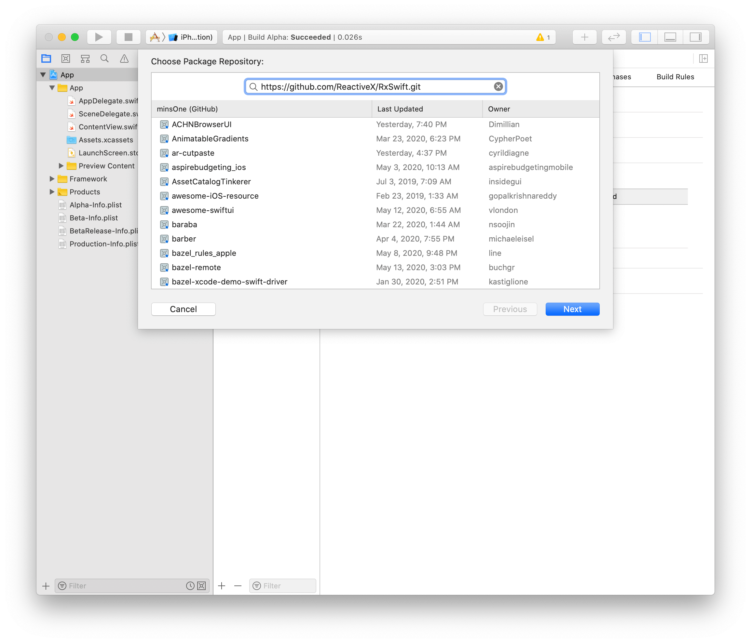751x643 pixels.
Task: Expand the Preview Content folder
Action: 61,166
